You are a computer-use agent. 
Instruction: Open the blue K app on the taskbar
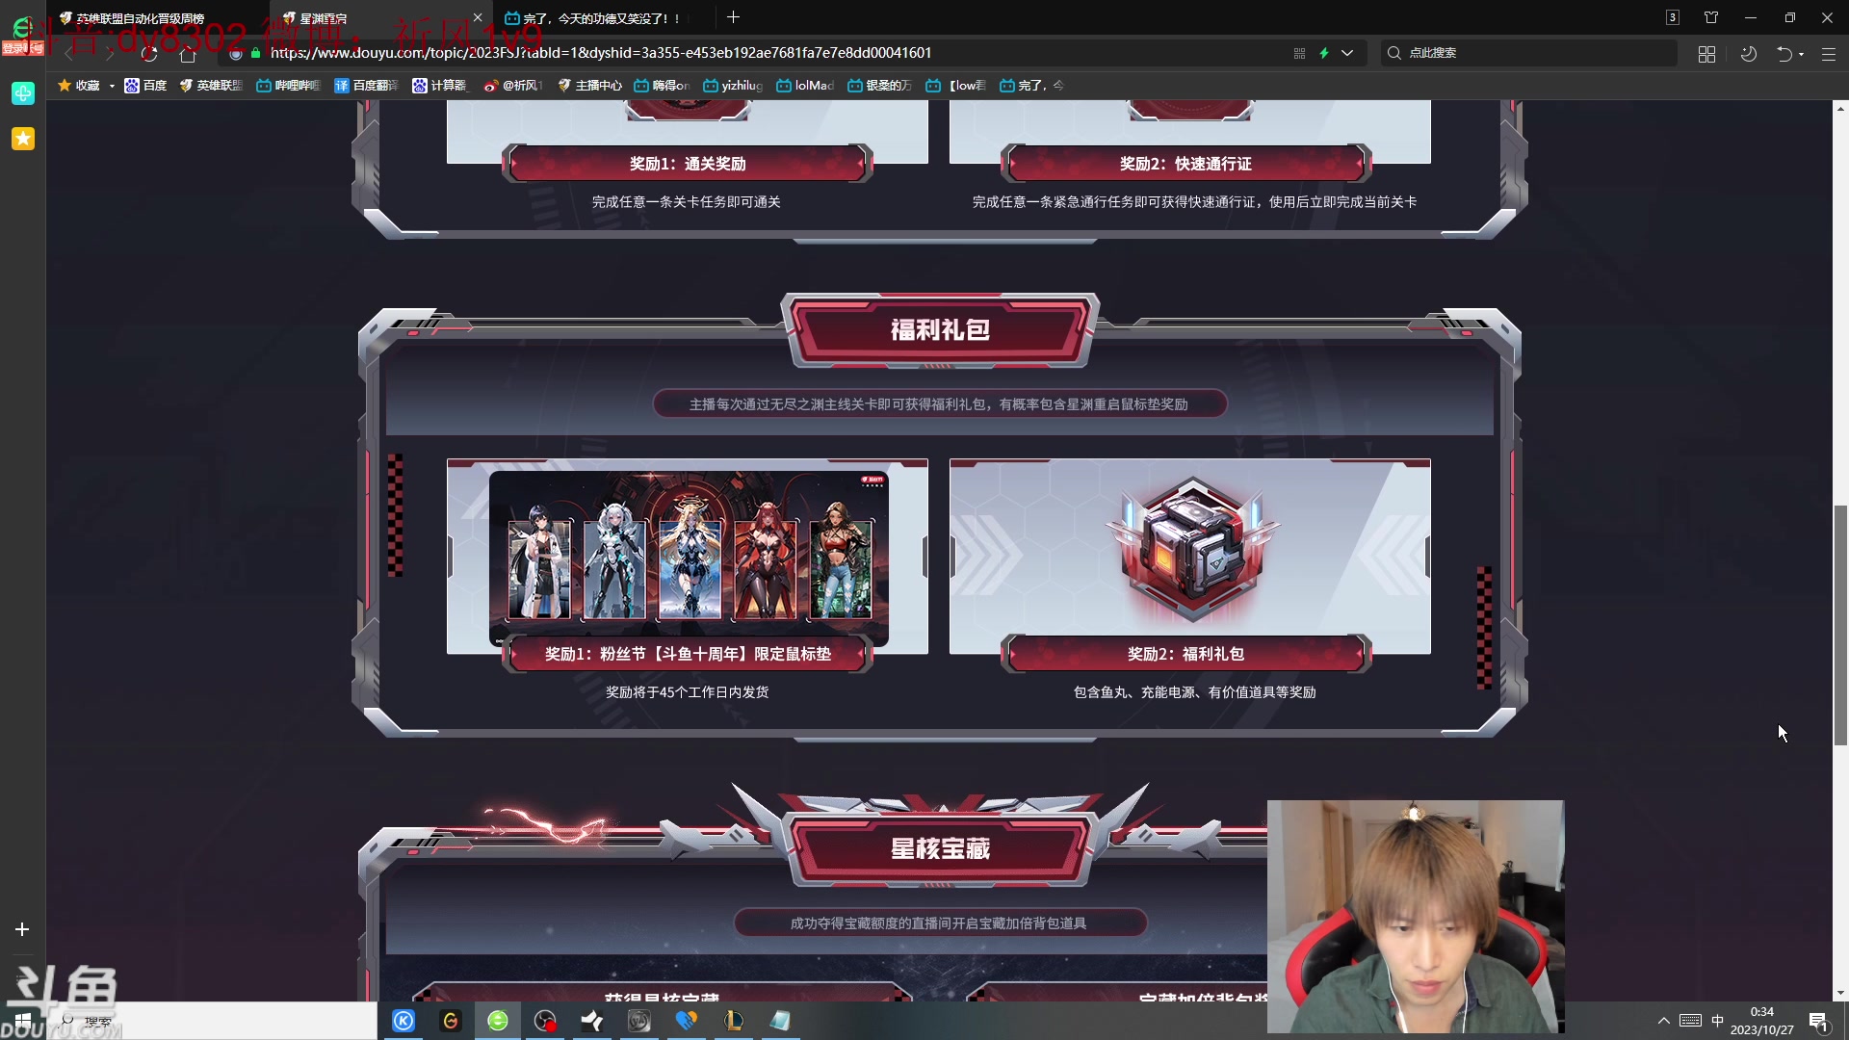point(404,1021)
